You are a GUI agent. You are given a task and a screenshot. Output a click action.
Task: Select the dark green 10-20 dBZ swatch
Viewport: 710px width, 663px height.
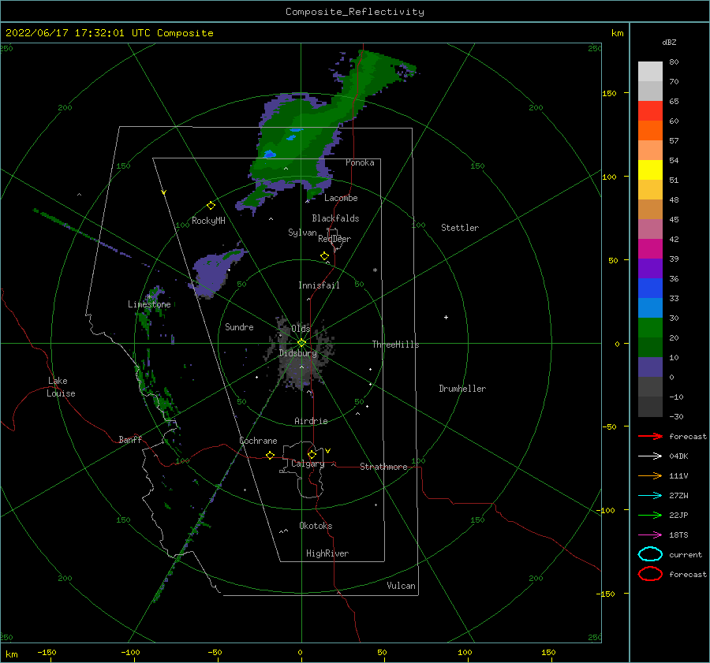(x=650, y=347)
